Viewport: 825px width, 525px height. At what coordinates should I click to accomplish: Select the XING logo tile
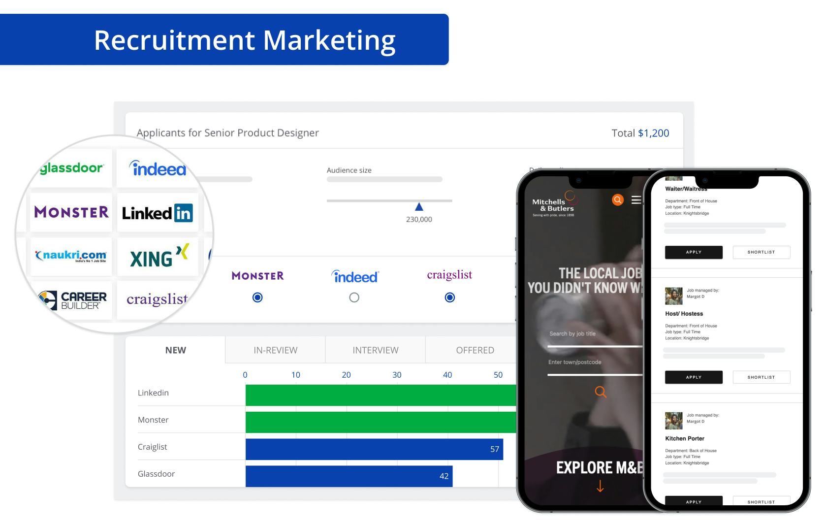click(158, 256)
